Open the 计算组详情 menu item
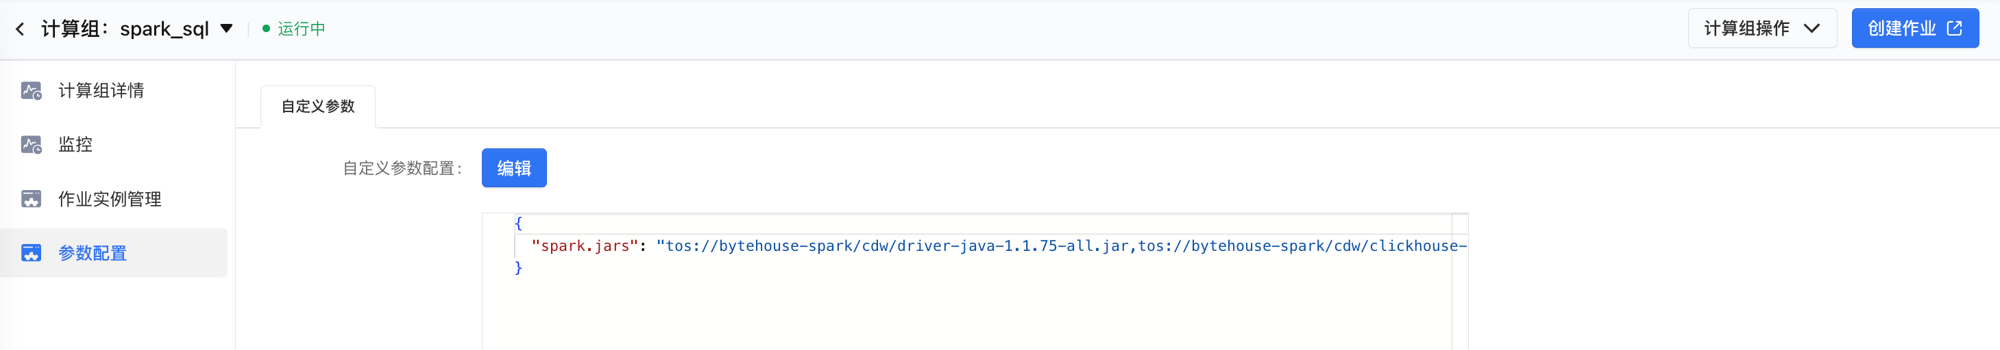 (x=101, y=91)
